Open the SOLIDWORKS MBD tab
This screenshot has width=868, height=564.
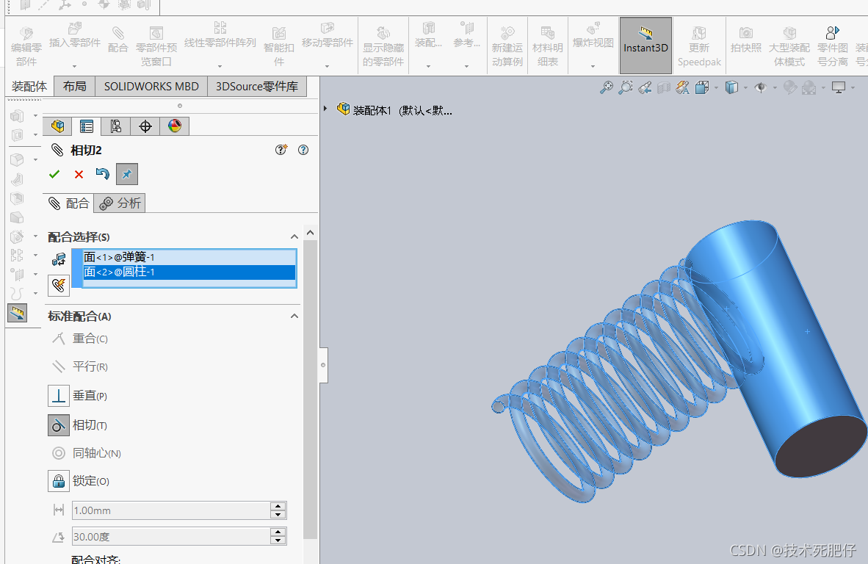tap(151, 87)
